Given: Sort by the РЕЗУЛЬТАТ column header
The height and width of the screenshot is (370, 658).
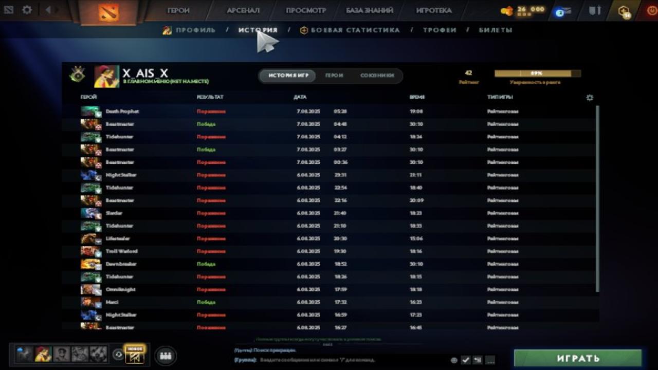Looking at the screenshot, I should 210,97.
